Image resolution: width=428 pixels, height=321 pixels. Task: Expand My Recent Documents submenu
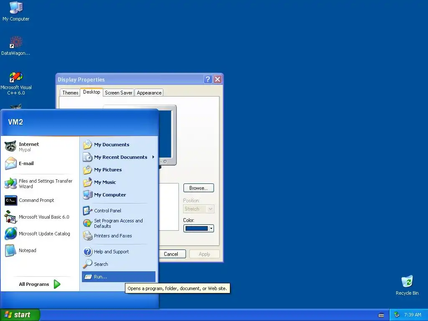(119, 157)
